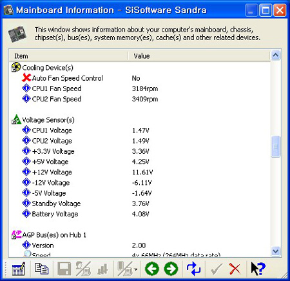Click the 4.08V battery value
Image resolution: width=290 pixels, height=281 pixels.
point(140,214)
